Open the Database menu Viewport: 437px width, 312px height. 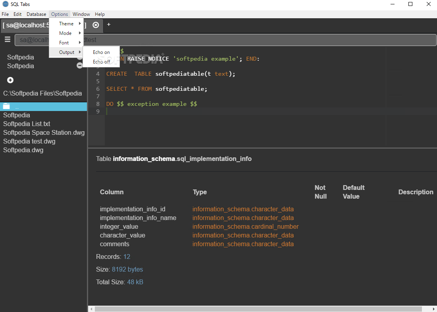(36, 14)
